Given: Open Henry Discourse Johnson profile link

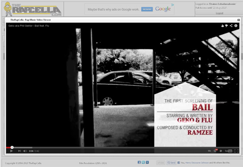Looking at the screenshot, I should coord(197,162).
